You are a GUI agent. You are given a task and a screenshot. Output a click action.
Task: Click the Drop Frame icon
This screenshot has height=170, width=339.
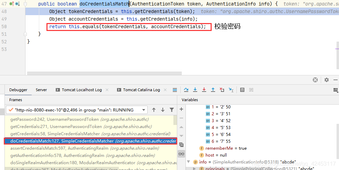click(222, 90)
